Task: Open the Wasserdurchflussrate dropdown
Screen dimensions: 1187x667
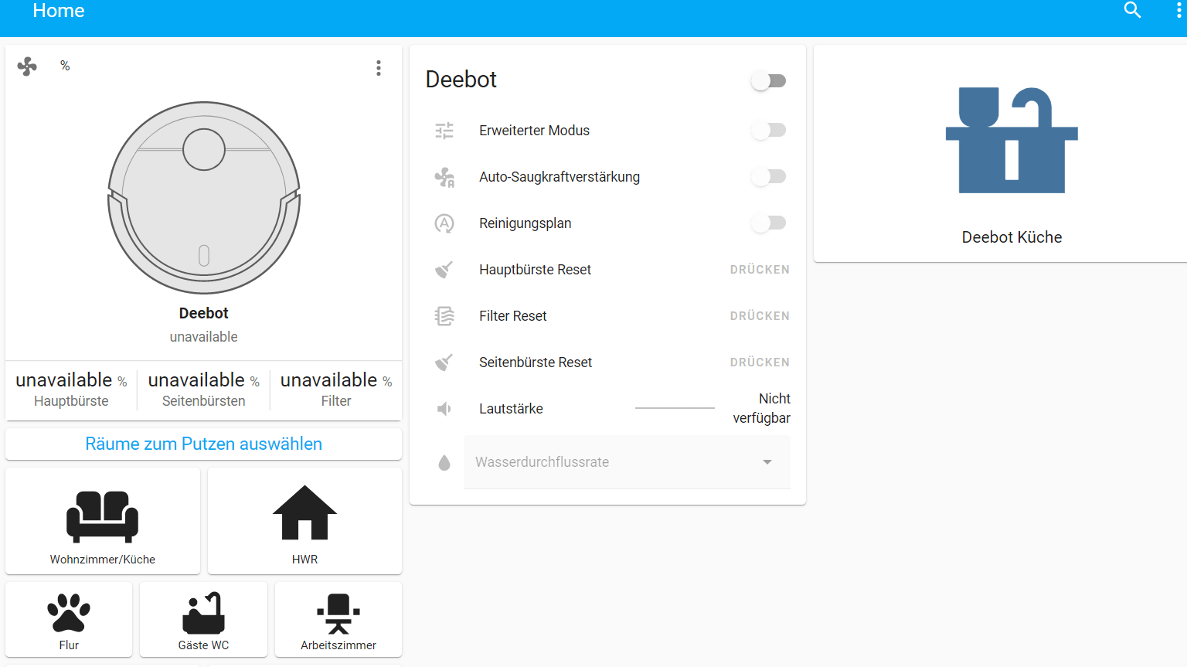Action: tap(627, 462)
